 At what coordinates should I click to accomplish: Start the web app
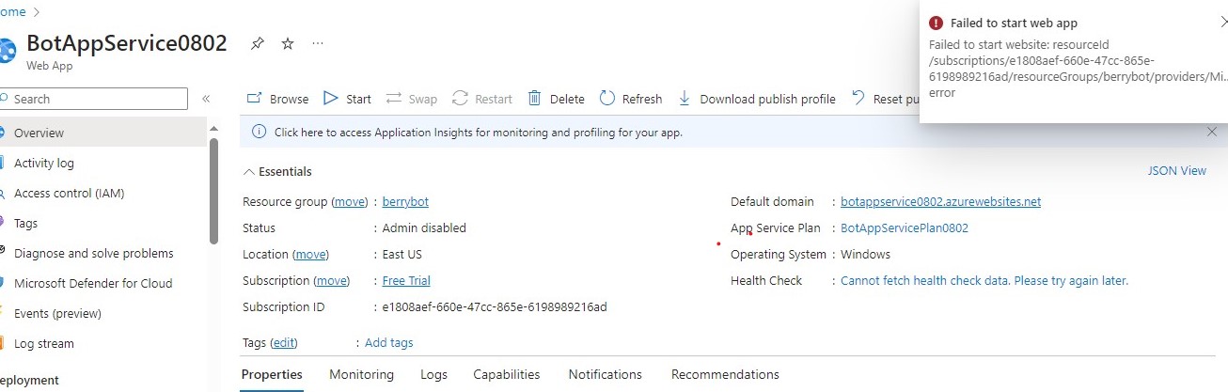tap(347, 99)
